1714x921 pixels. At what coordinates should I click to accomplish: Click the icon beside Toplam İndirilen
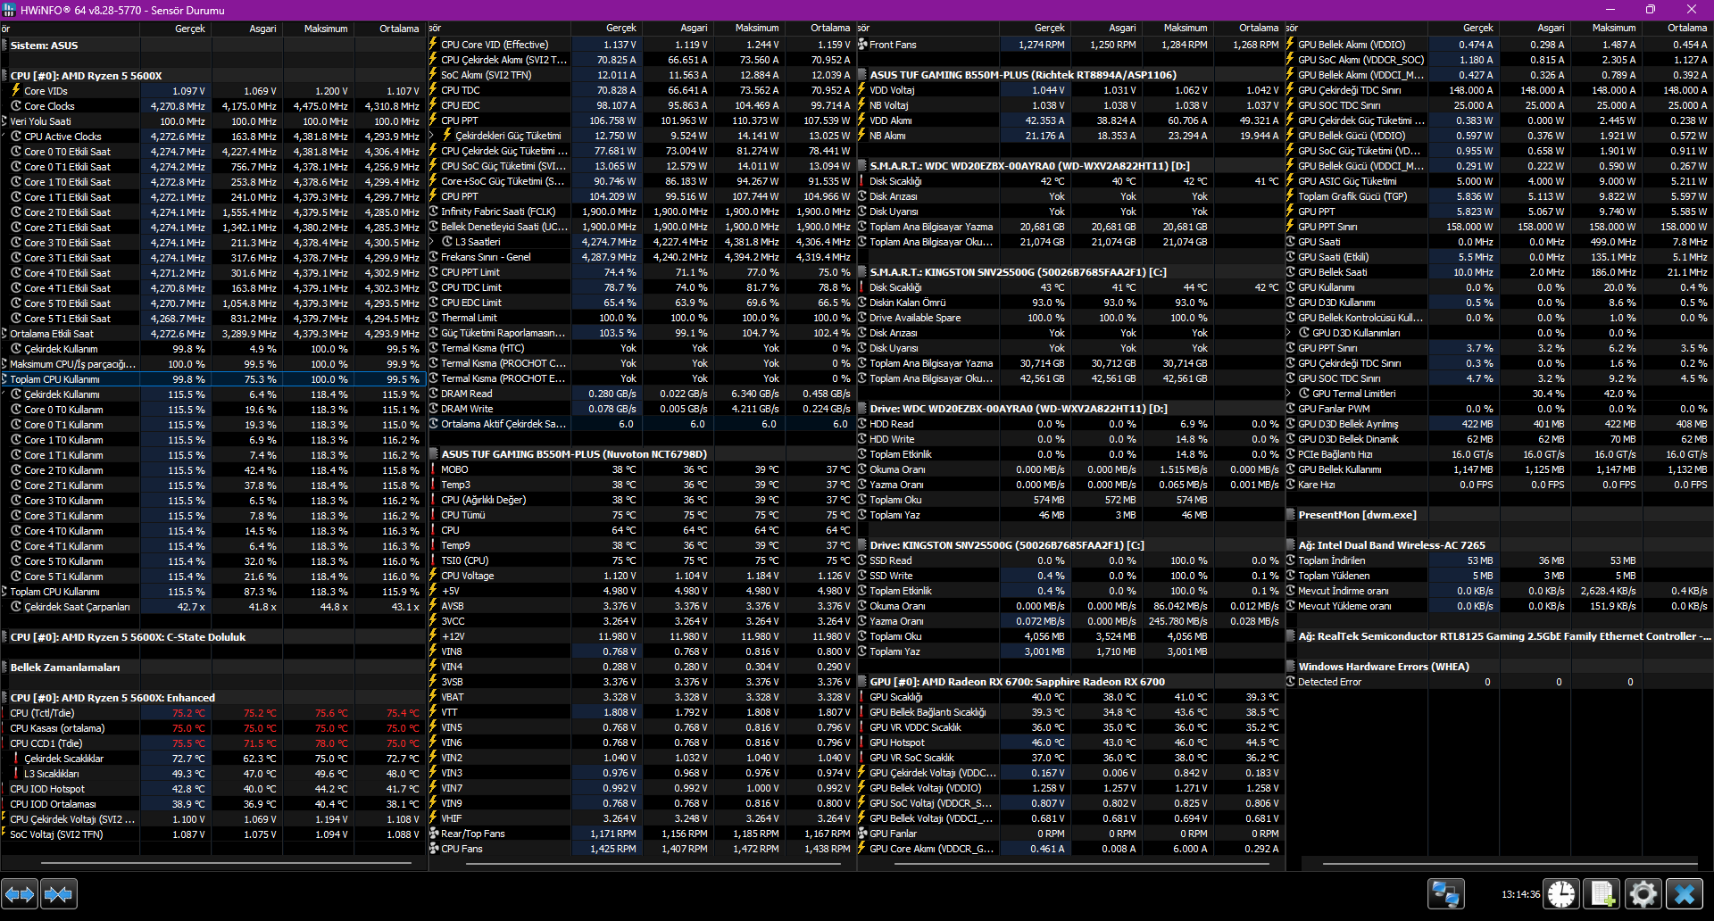[x=1291, y=560]
